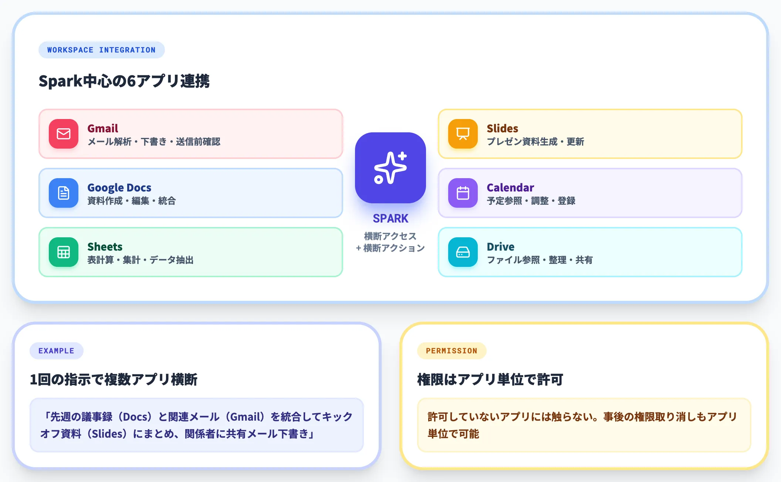The width and height of the screenshot is (781, 482).
Task: Select the PERMISSION badge
Action: coord(452,351)
